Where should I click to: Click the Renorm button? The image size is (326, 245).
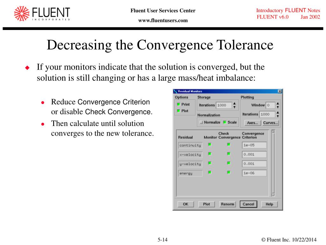[x=227, y=204]
